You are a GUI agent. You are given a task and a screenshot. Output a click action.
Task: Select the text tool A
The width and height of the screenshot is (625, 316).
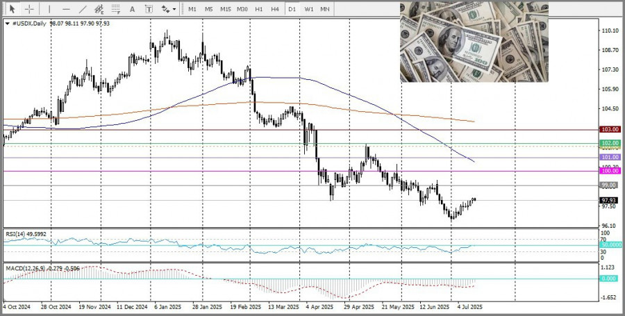coord(133,9)
